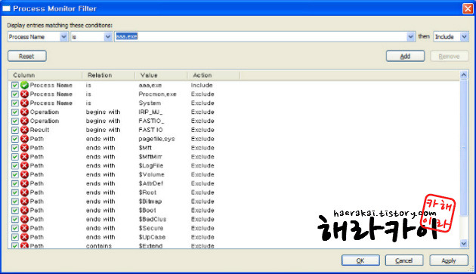Screen dimensions: 476x274
Task: Click the exclude icon in $BadClus row
Action: tap(25, 219)
